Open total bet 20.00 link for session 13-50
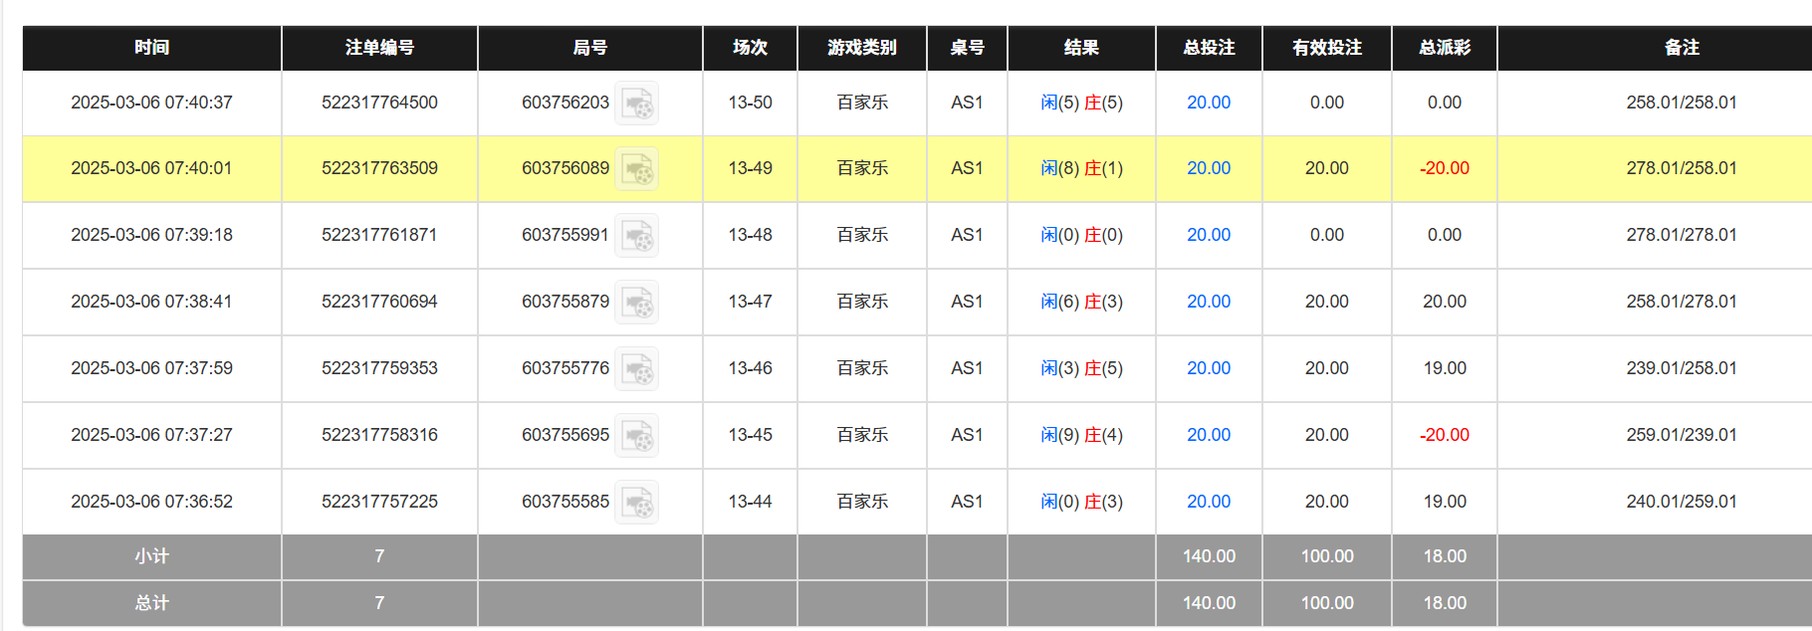This screenshot has height=631, width=1812. [x=1208, y=103]
